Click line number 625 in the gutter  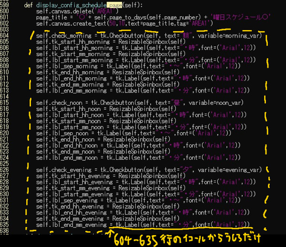pos(4,164)
